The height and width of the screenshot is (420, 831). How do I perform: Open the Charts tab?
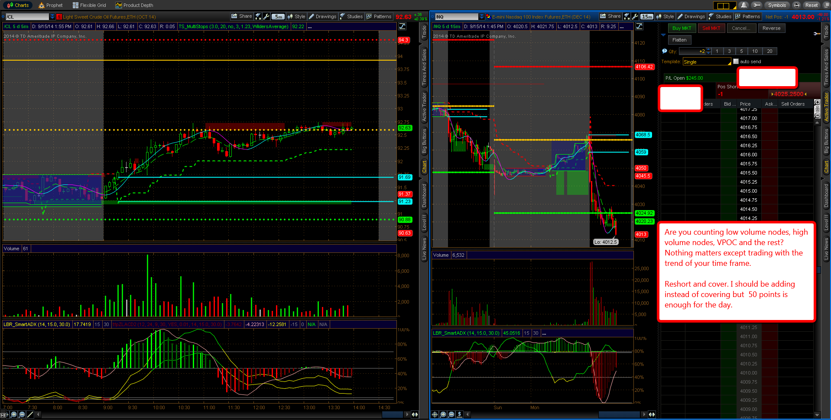click(x=18, y=5)
